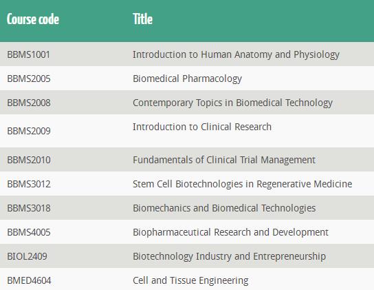Viewport: 374px width, 290px height.
Task: Select course code BBMS2010
Action: (x=29, y=160)
